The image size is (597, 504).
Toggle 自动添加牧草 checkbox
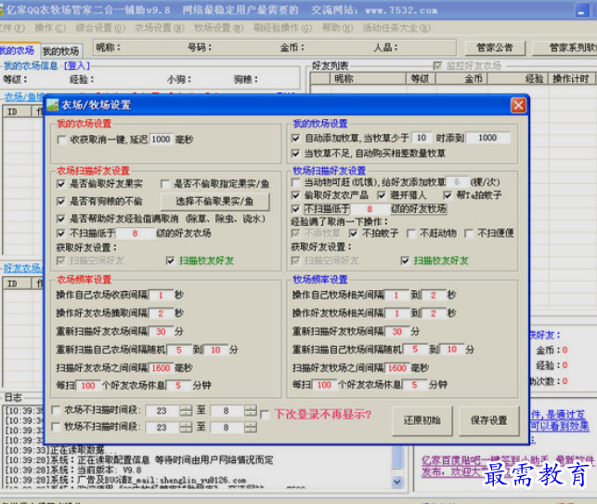coord(295,138)
